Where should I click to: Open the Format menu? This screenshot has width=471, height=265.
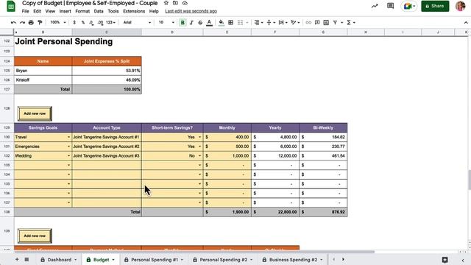pos(82,11)
